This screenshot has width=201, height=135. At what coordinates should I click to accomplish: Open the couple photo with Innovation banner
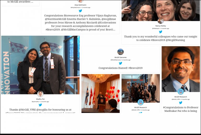pyautogui.click(x=40, y=65)
